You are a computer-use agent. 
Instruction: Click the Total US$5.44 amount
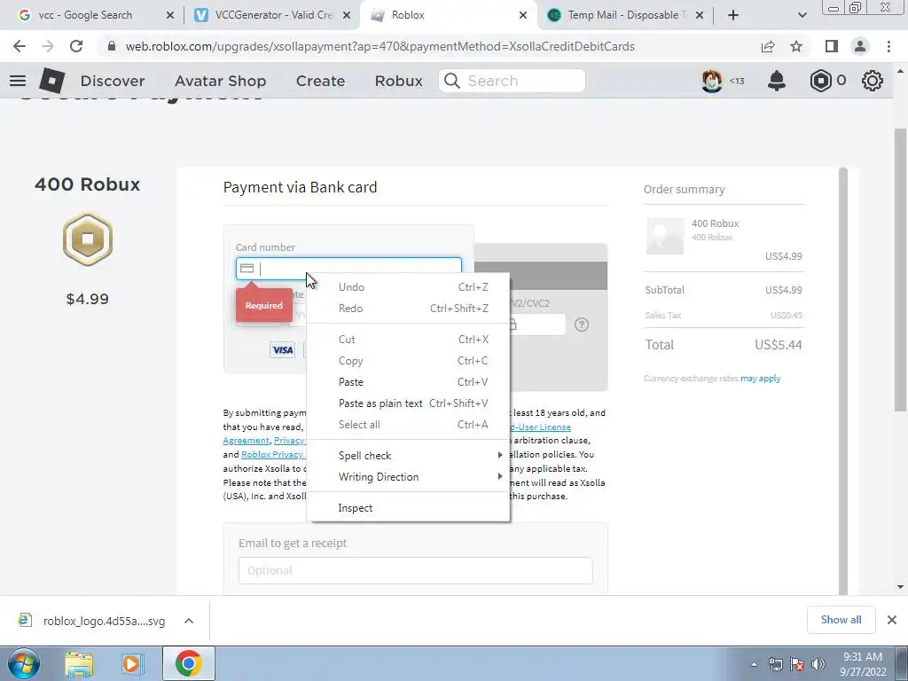[778, 345]
